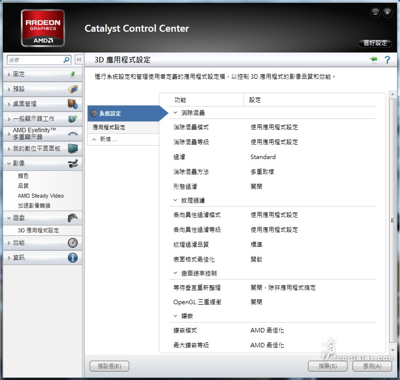Click the green pin icon beside 固定
Viewport: 400px width, 380px height.
(x=73, y=74)
